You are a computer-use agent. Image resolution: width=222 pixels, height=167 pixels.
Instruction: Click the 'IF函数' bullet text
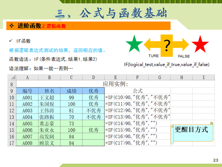point(23,41)
